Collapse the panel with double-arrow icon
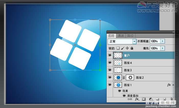Viewport: 179px width, 108px height. pos(174,32)
